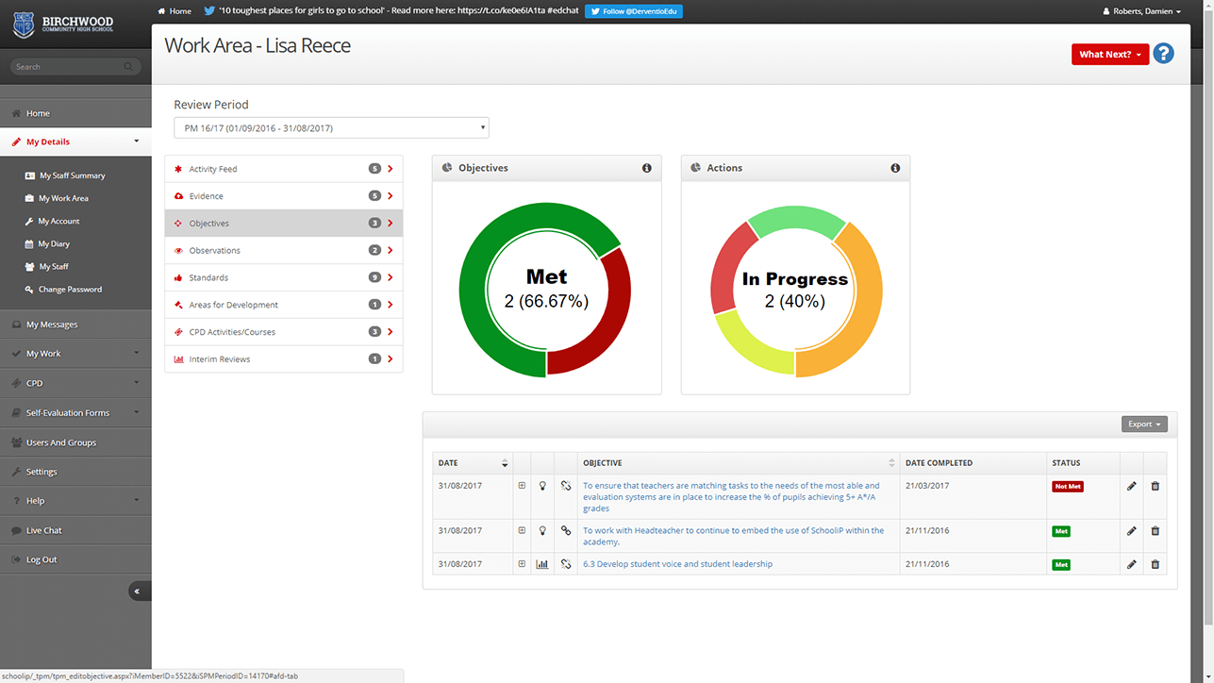
Task: Open the Home sidebar item
Action: [x=75, y=113]
